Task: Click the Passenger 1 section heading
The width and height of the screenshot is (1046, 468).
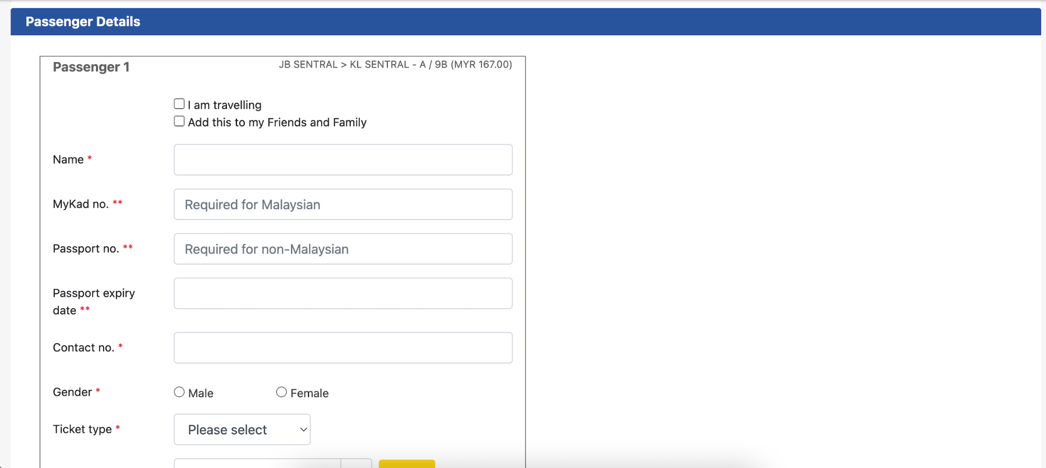Action: 91,67
